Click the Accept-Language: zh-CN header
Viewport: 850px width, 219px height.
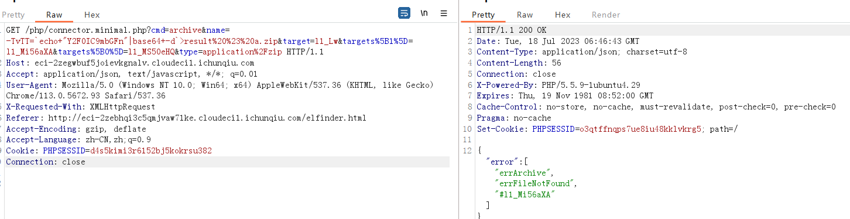click(78, 139)
